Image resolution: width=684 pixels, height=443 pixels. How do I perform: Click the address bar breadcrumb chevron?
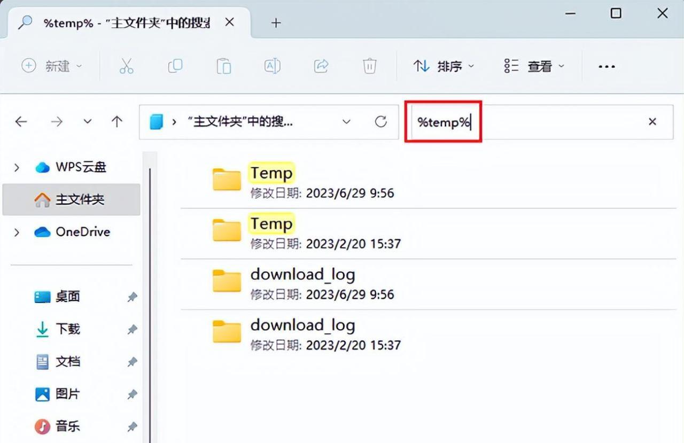[x=174, y=122]
